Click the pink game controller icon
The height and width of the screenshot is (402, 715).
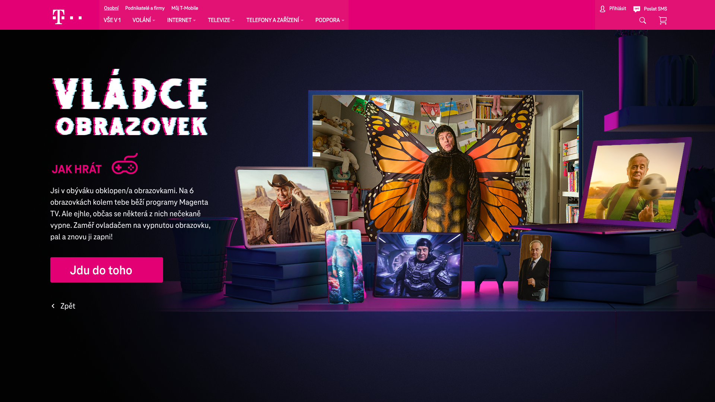(x=125, y=164)
